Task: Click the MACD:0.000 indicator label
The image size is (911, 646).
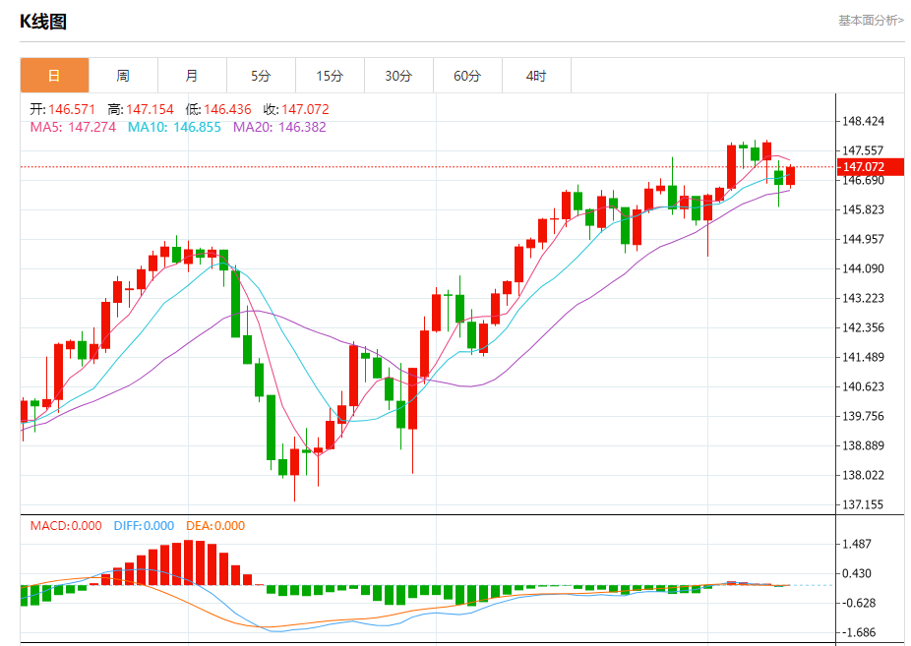Action: click(66, 526)
